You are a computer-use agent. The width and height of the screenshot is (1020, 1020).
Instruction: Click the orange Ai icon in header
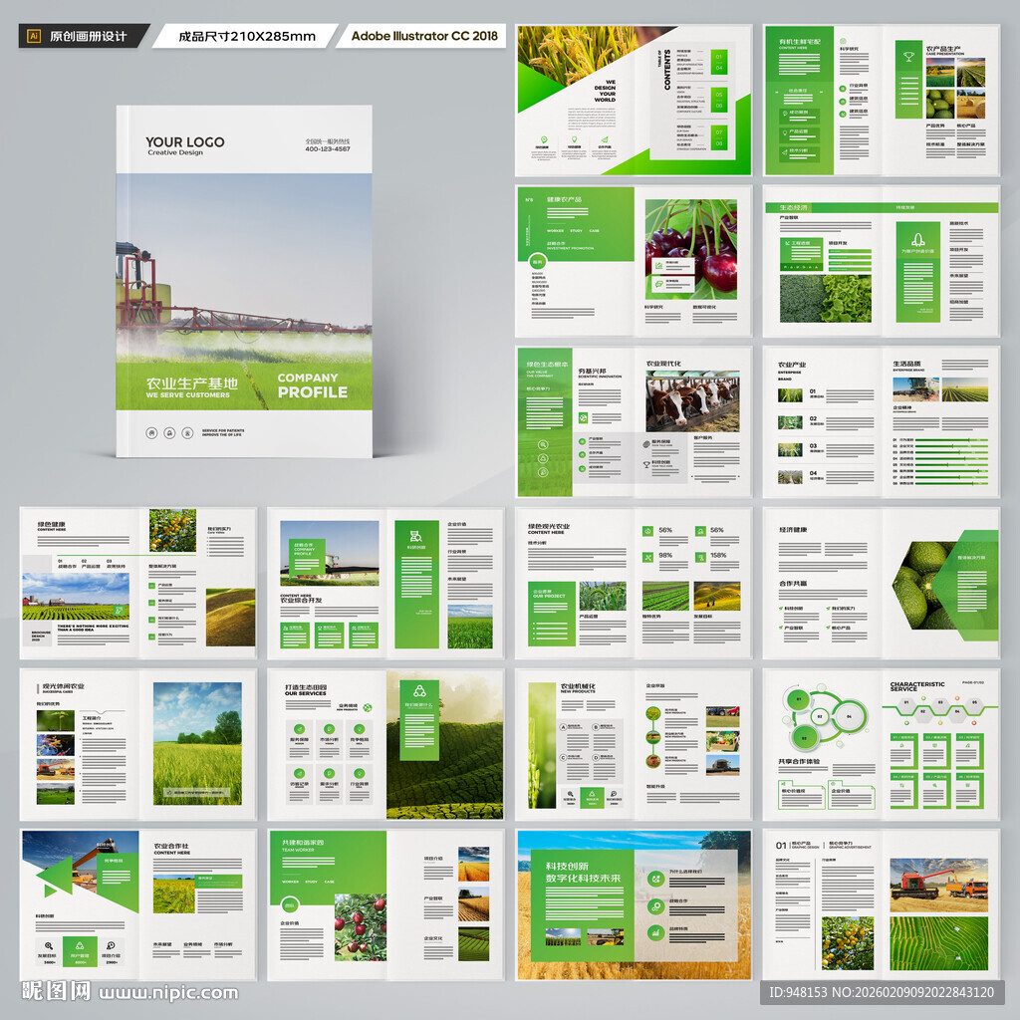tap(34, 36)
